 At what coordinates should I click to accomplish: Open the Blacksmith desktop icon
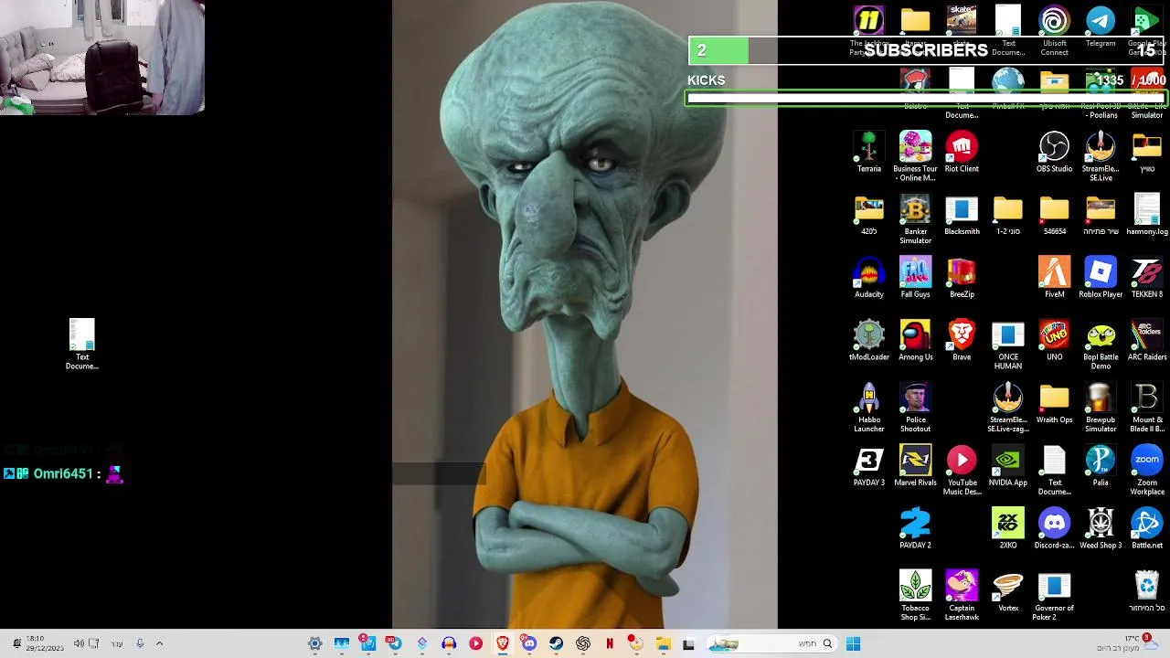(962, 215)
